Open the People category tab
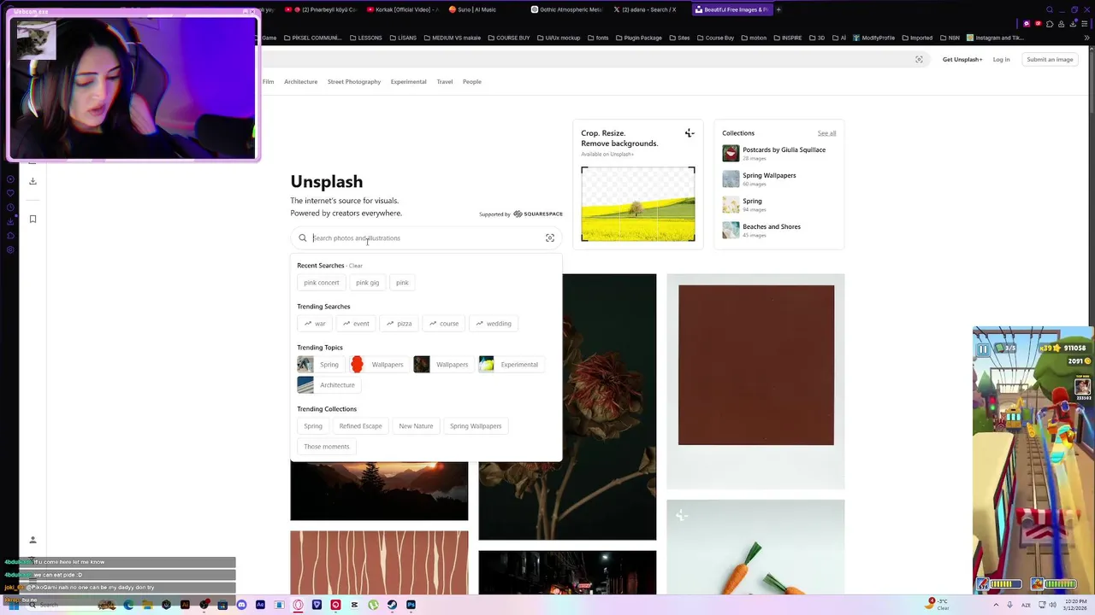Screen dimensions: 1095x615 pos(472,82)
